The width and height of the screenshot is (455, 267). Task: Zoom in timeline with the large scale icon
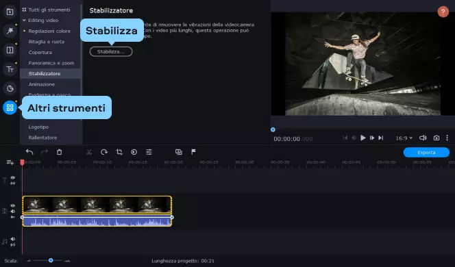click(x=67, y=261)
